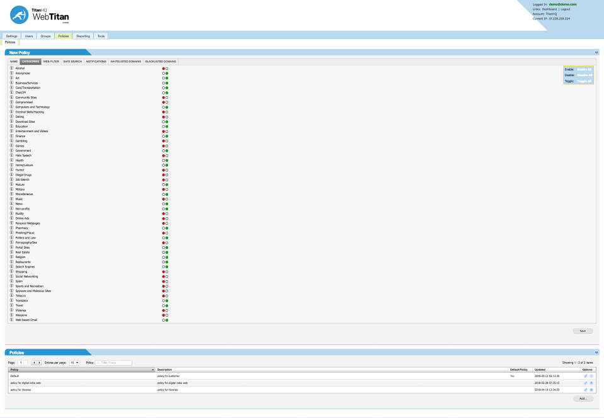Click the edit icon for policy for digital india web
The height and width of the screenshot is (418, 604).
pyautogui.click(x=585, y=383)
